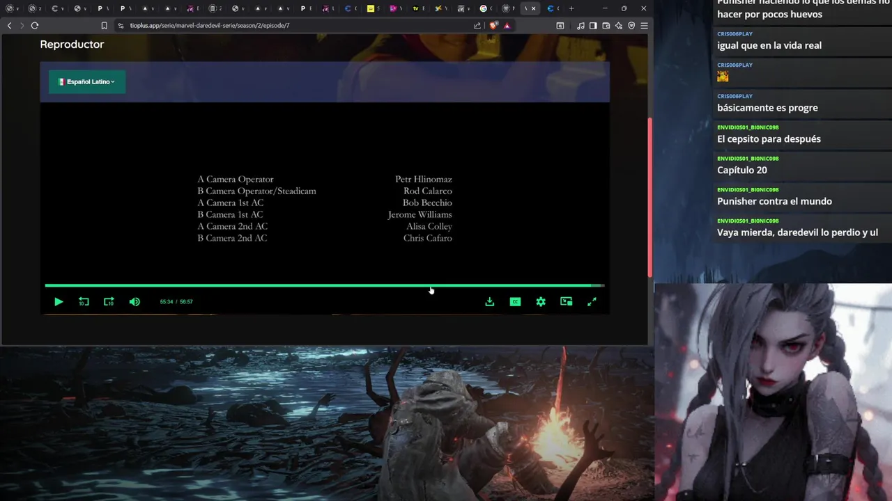Viewport: 892px width, 501px height.
Task: Rewind the video 10 seconds
Action: click(84, 301)
